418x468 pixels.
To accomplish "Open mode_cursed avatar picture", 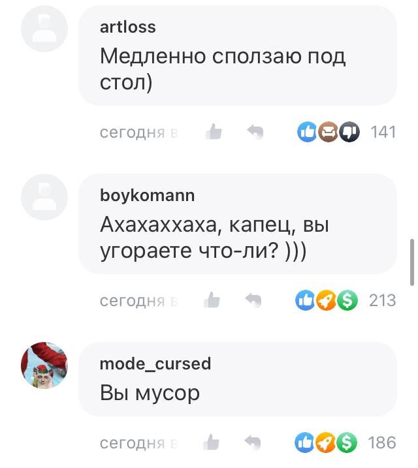I will coord(44,366).
